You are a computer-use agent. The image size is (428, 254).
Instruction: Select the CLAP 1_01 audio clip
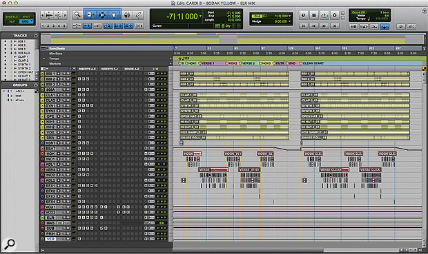pyautogui.click(x=234, y=95)
